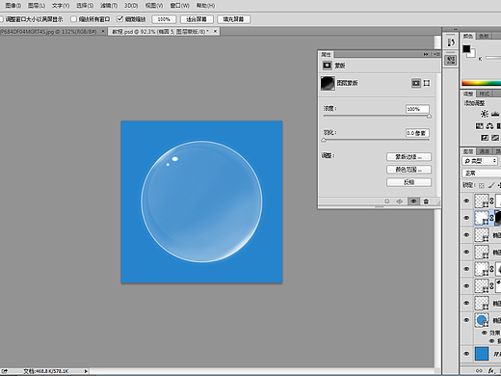The height and width of the screenshot is (376, 501).
Task: Open the 3D(D) menu
Action: [131, 6]
